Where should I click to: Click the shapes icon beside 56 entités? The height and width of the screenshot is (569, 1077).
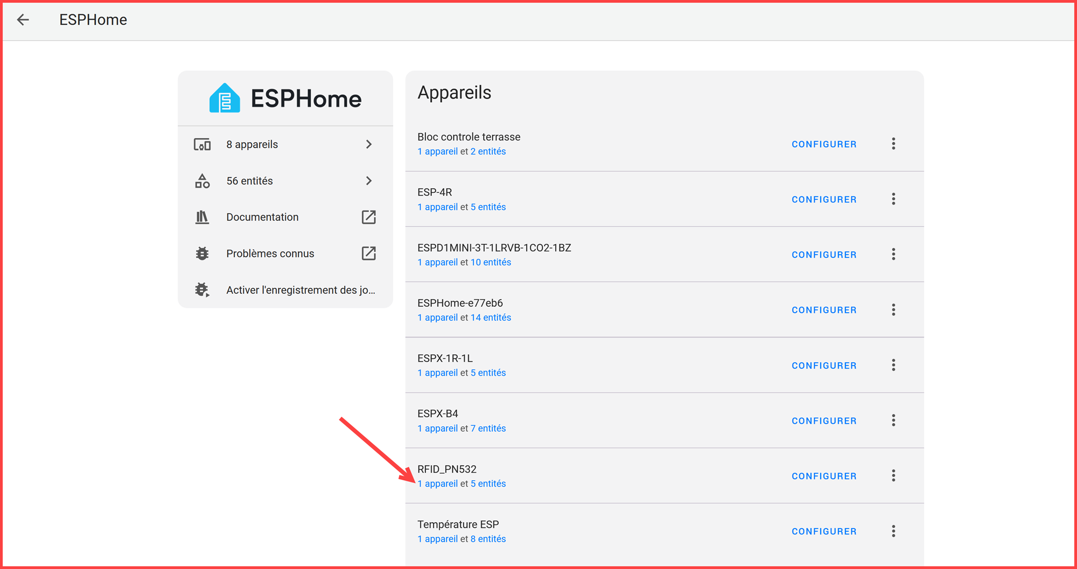202,181
